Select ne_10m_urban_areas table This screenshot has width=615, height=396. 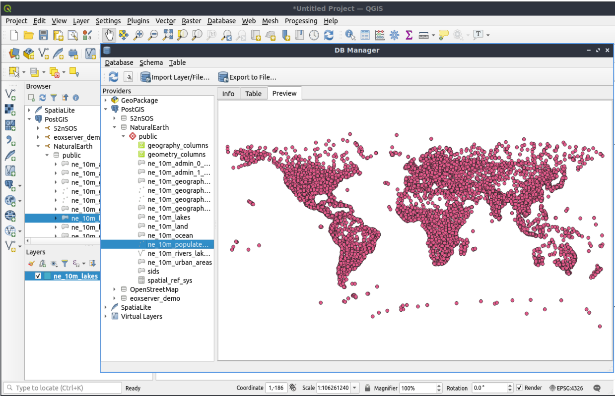tap(179, 263)
